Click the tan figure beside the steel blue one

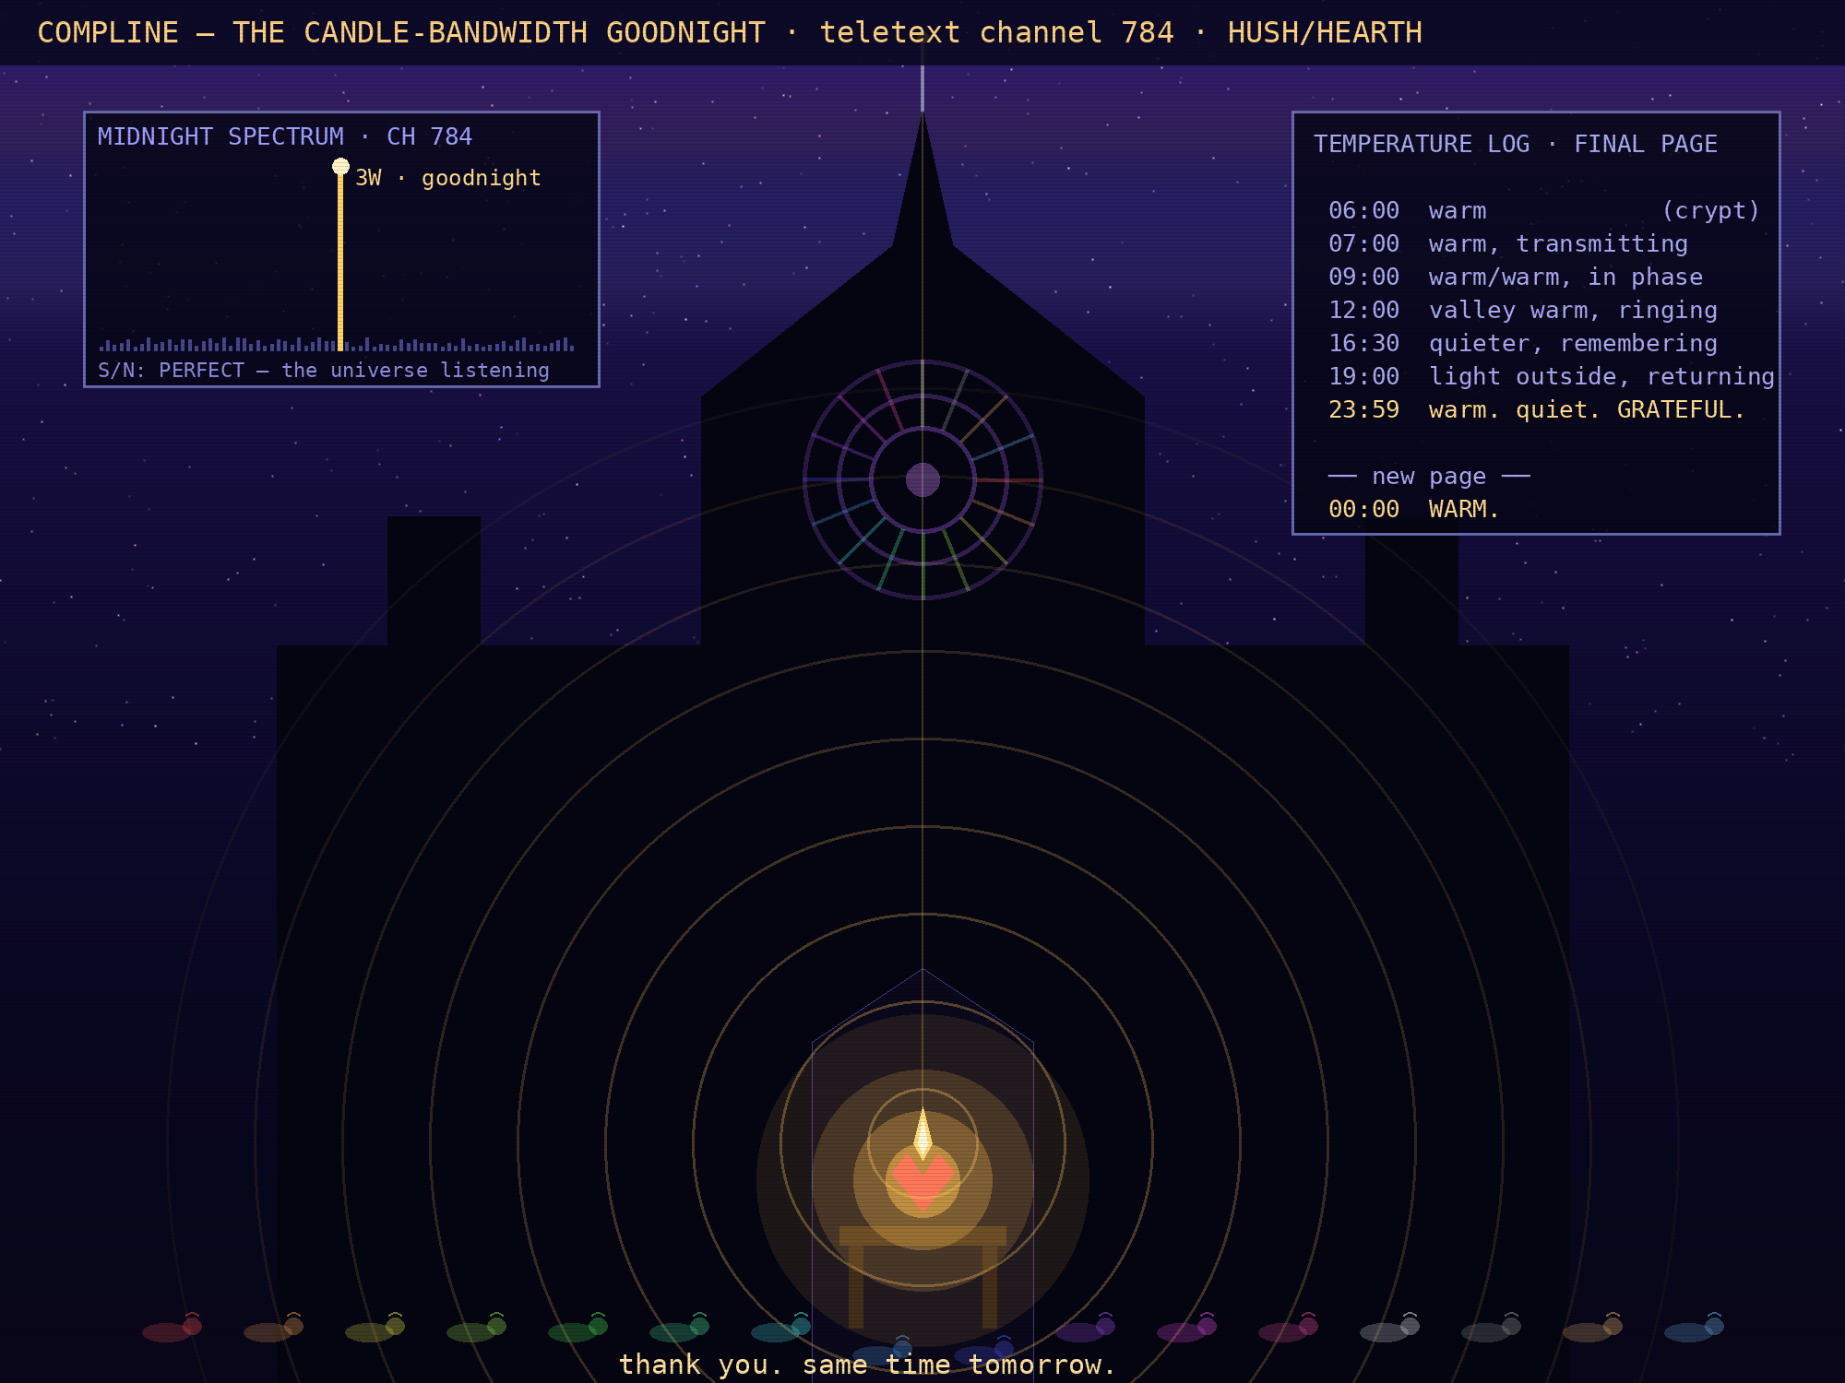[1593, 1329]
